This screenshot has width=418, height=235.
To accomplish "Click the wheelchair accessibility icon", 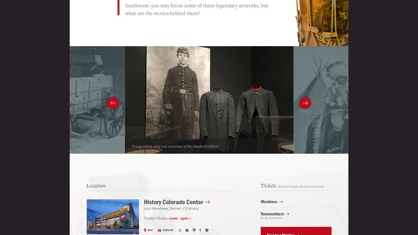I will tap(180, 230).
